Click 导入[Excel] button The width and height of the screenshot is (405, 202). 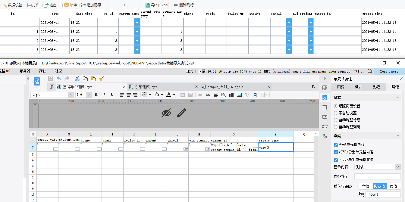(157, 5)
